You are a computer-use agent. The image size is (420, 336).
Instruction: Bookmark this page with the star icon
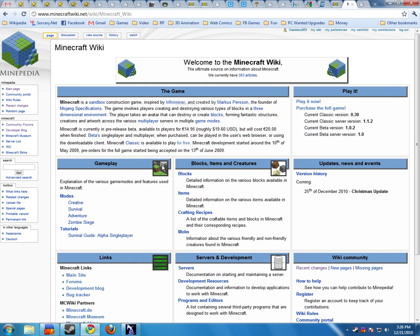click(404, 14)
